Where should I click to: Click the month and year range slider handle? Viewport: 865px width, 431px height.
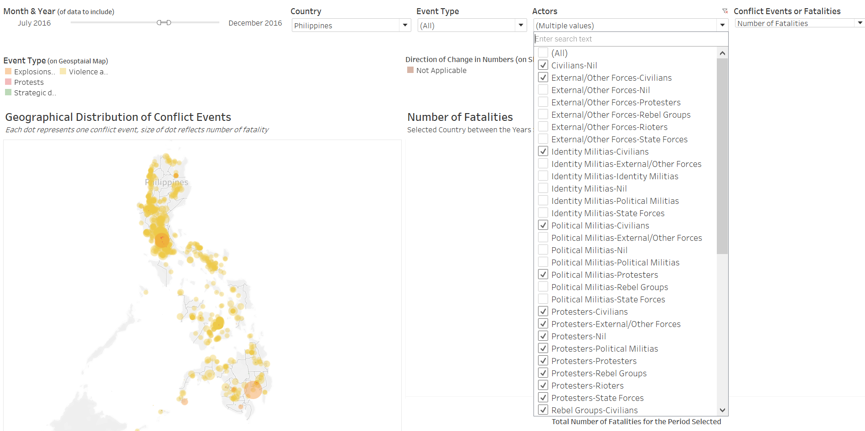[x=164, y=22]
